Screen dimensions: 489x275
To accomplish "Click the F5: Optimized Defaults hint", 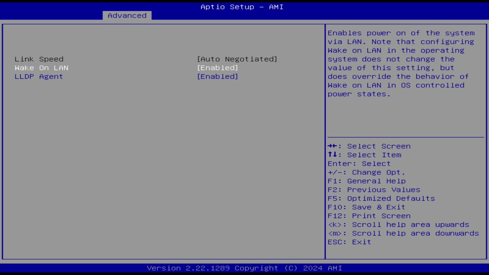I will 381,199.
